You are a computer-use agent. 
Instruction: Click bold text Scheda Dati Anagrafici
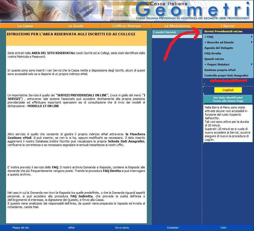(126, 141)
